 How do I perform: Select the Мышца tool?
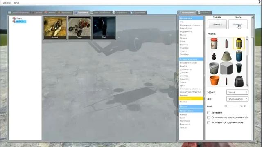pyautogui.click(x=183, y=38)
